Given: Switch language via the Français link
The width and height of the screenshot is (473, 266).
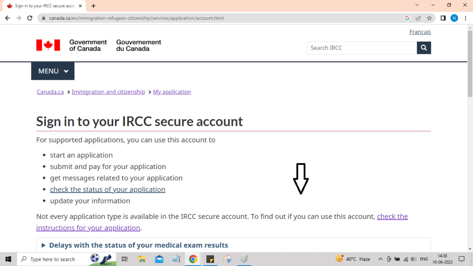Looking at the screenshot, I should (x=420, y=32).
